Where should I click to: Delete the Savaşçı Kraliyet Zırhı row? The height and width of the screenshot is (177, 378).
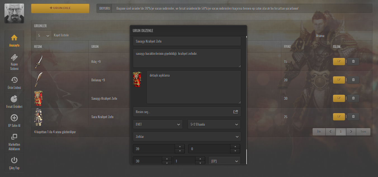point(353,98)
